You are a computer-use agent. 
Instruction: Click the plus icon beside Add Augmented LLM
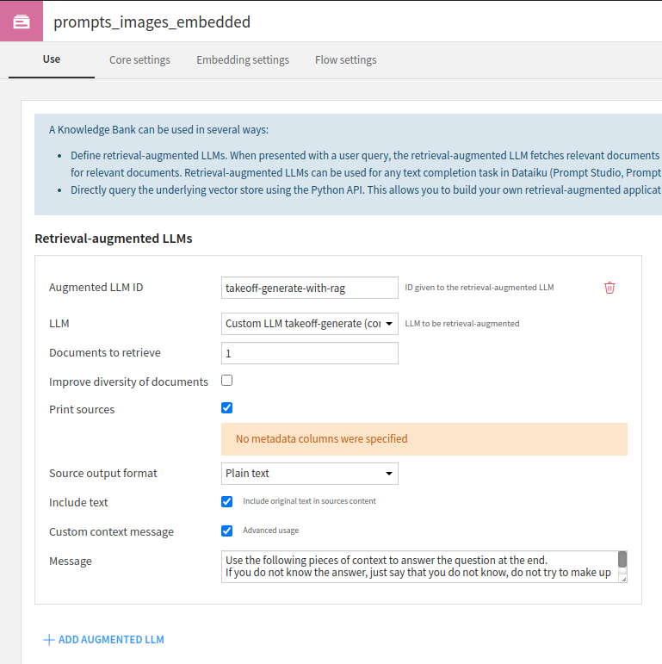pos(49,640)
